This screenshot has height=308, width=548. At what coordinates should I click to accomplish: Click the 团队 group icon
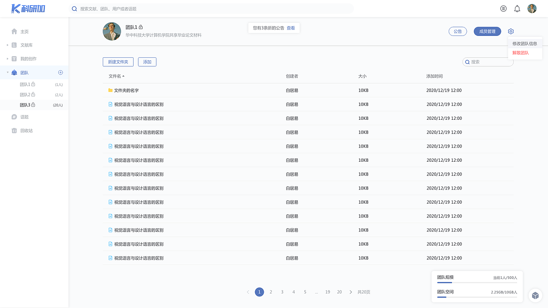pyautogui.click(x=14, y=73)
